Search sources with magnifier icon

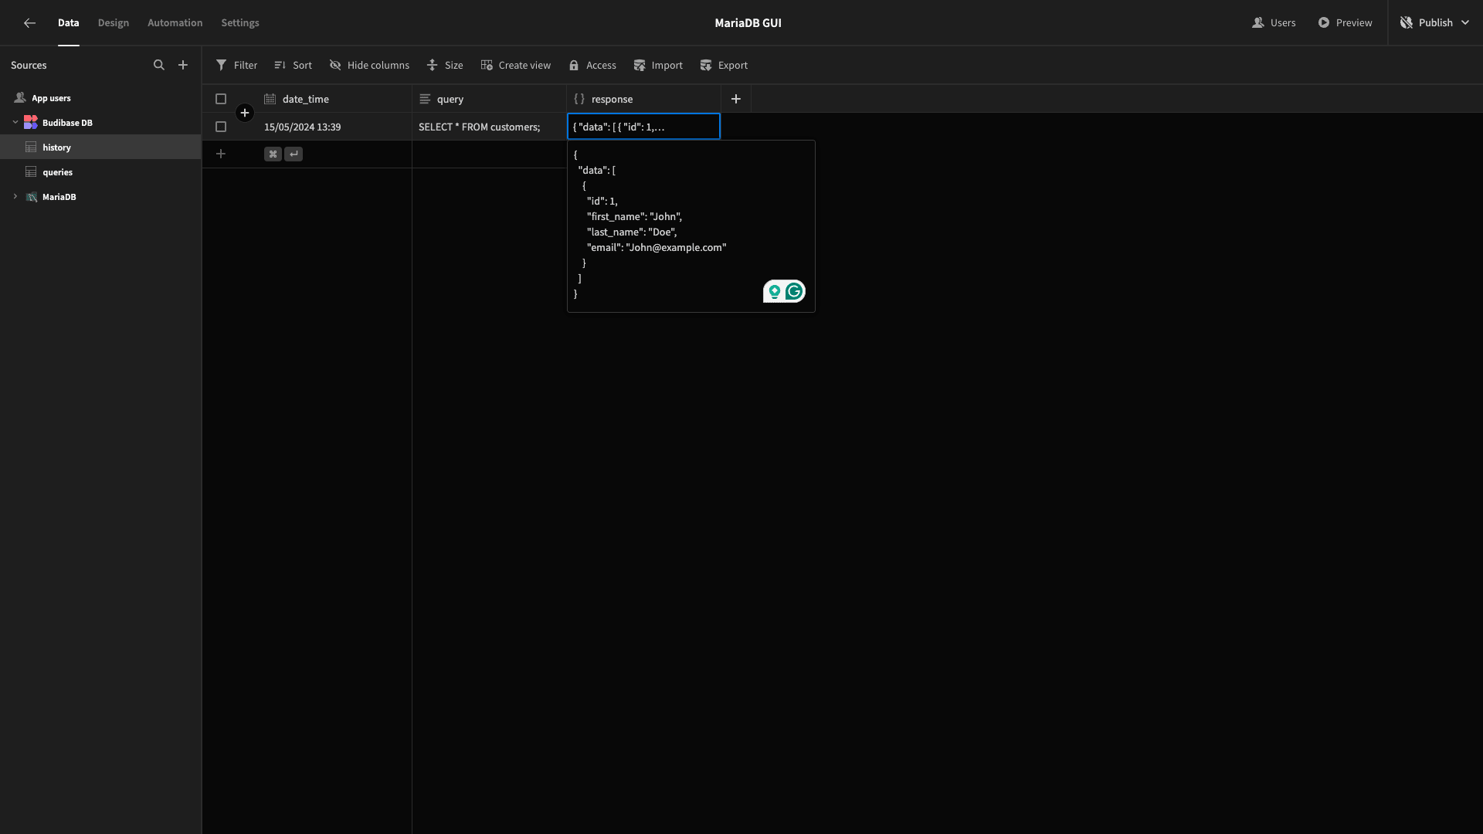coord(159,65)
